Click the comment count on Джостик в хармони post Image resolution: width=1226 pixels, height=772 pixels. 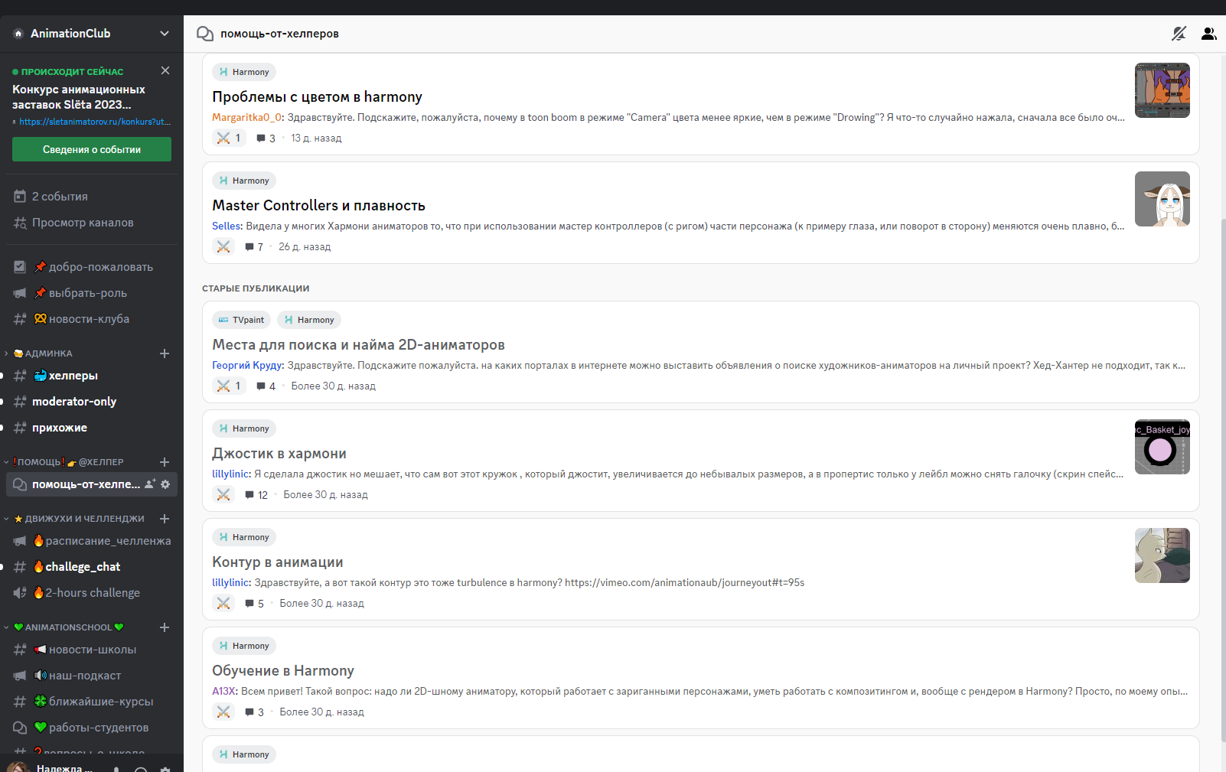256,495
